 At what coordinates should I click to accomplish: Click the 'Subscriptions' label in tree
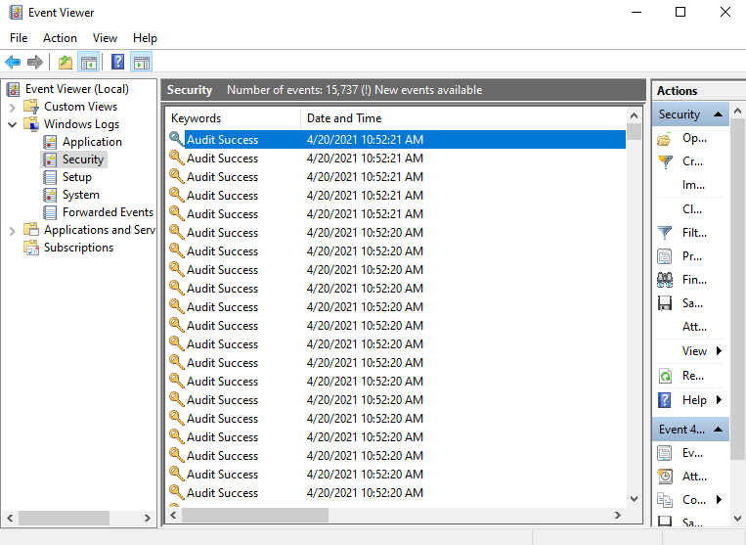78,248
